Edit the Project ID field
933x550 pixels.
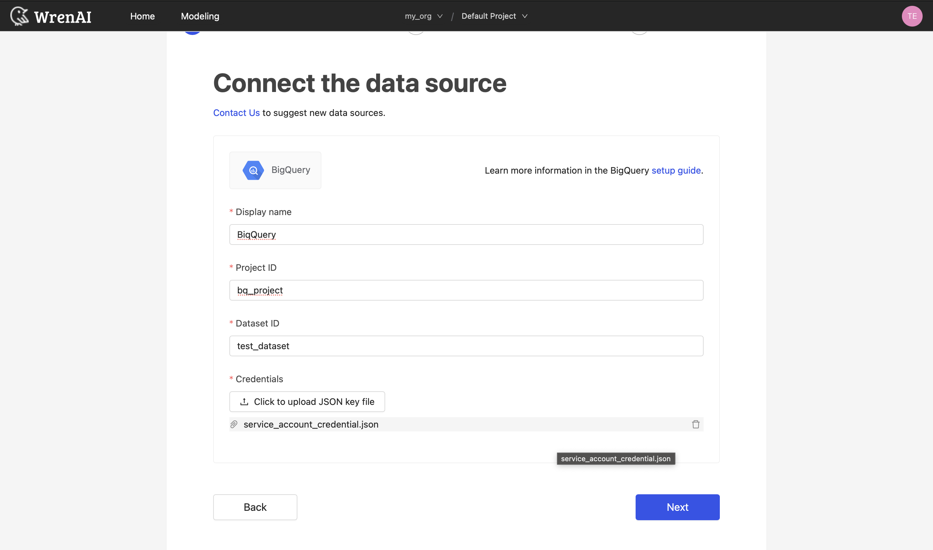[466, 290]
